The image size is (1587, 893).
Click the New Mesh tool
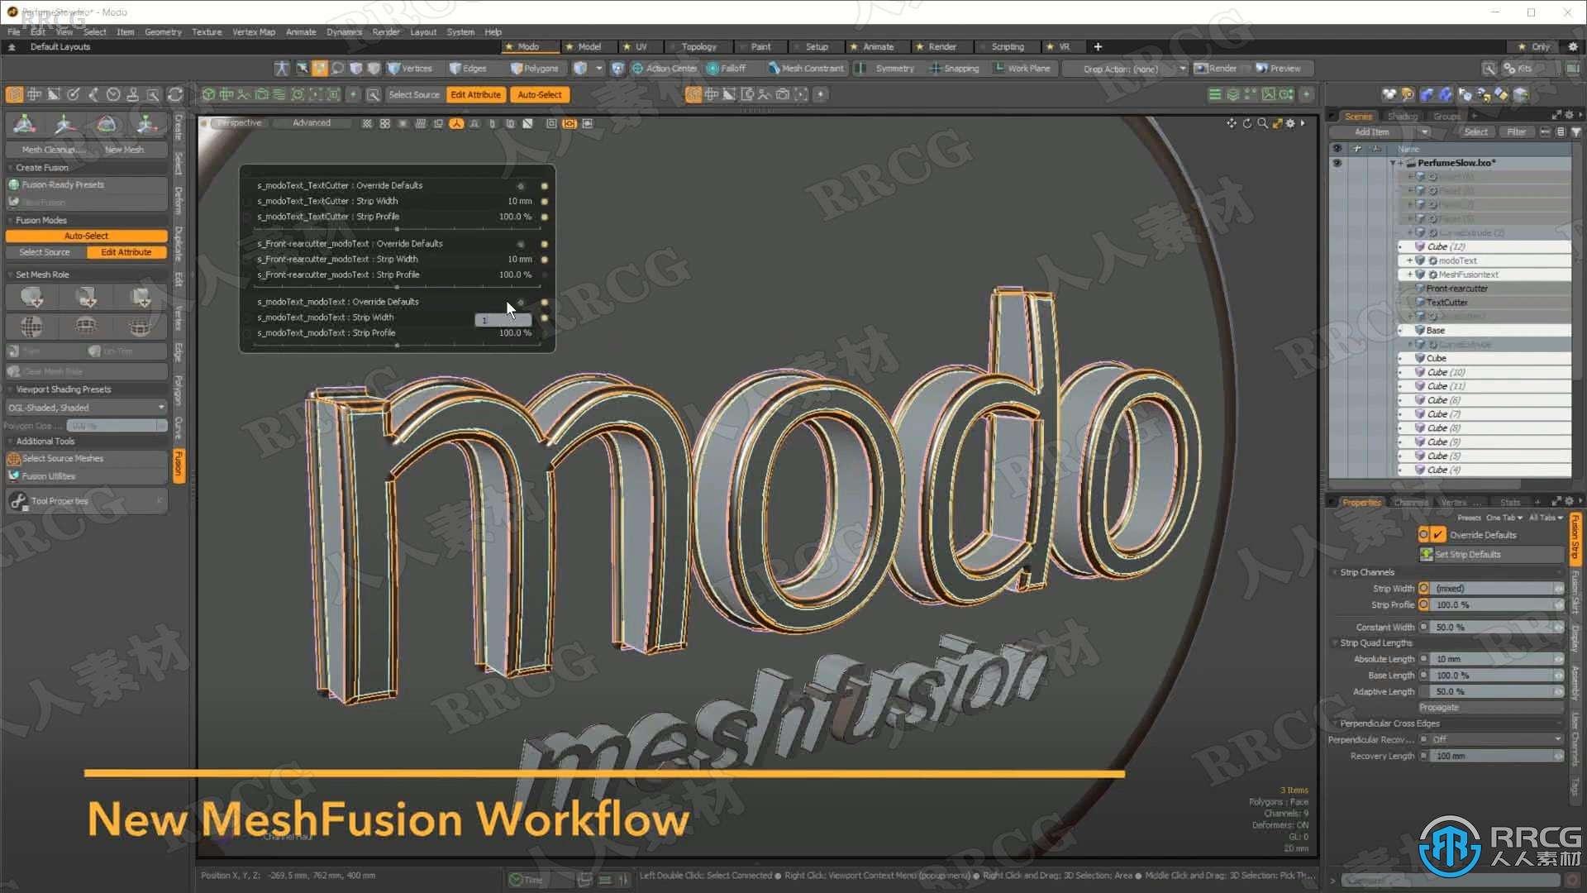(125, 150)
